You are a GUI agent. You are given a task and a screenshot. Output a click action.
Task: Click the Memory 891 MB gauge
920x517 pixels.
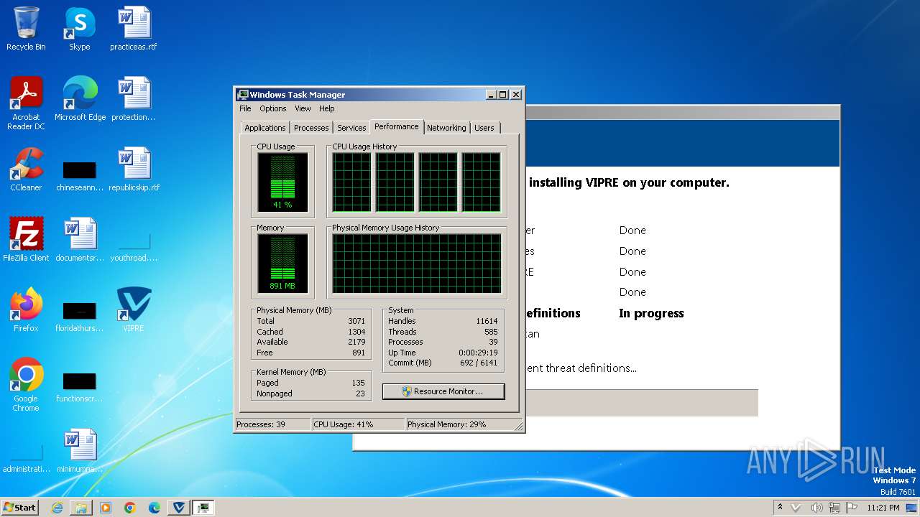point(282,264)
